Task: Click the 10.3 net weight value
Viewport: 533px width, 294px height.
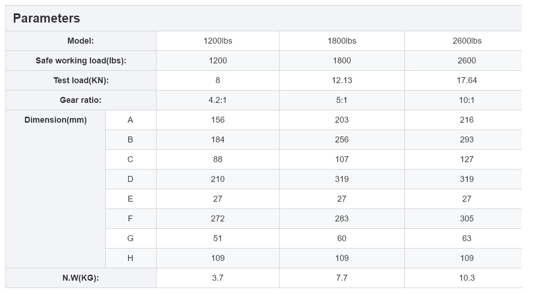Action: [466, 278]
